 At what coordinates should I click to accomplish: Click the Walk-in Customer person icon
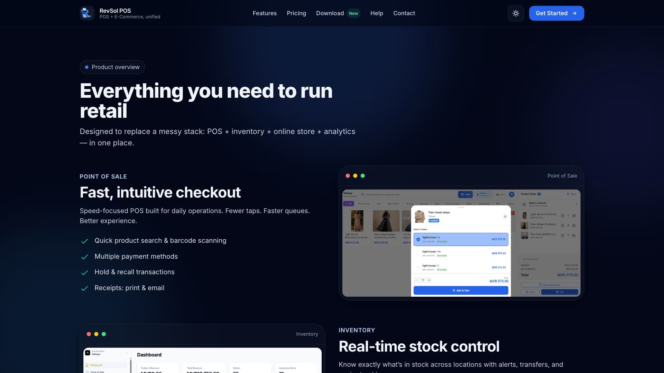tap(524, 204)
